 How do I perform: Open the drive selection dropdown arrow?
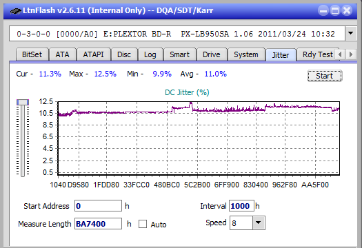pyautogui.click(x=351, y=34)
